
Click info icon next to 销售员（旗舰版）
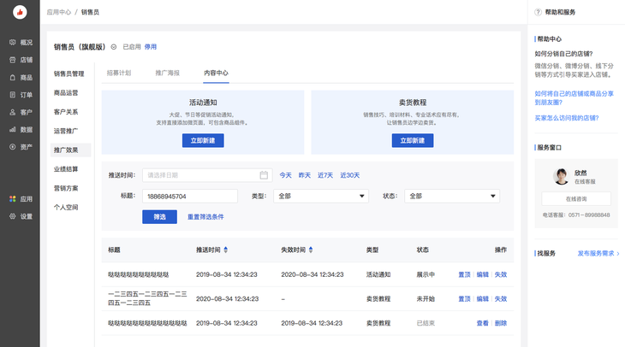pyautogui.click(x=114, y=47)
